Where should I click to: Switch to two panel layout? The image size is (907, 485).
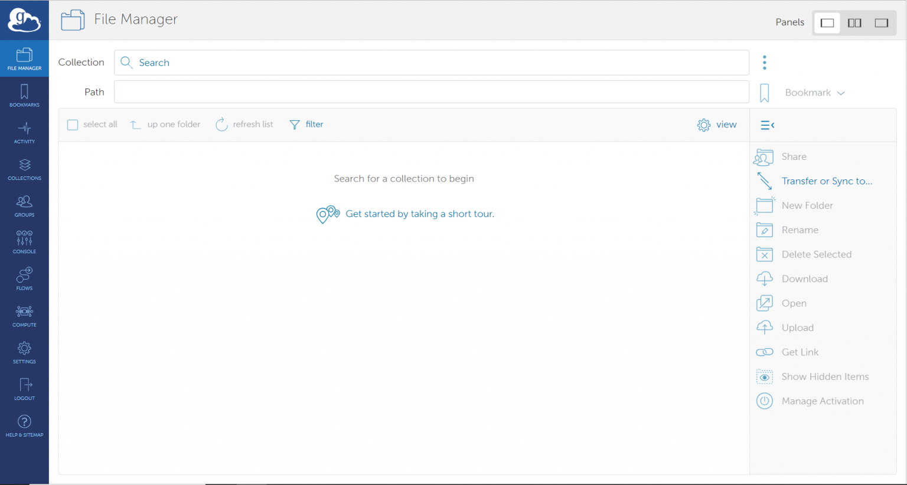854,23
